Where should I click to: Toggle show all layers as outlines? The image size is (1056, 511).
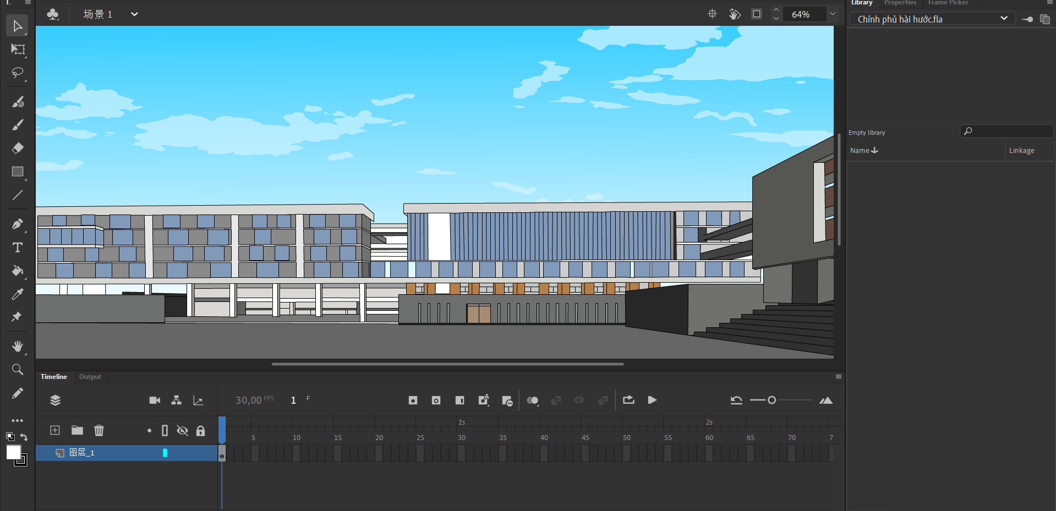165,431
